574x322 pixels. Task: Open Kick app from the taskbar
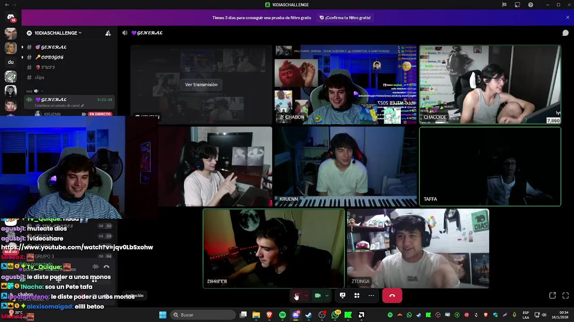pyautogui.click(x=348, y=315)
